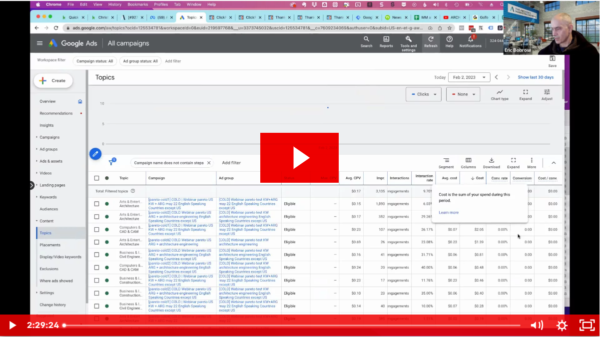Click the Segment icon
The image size is (600, 337).
[x=446, y=162]
